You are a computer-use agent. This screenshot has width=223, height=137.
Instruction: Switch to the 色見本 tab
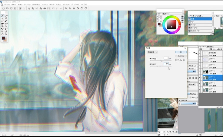pyautogui.click(x=165, y=14)
